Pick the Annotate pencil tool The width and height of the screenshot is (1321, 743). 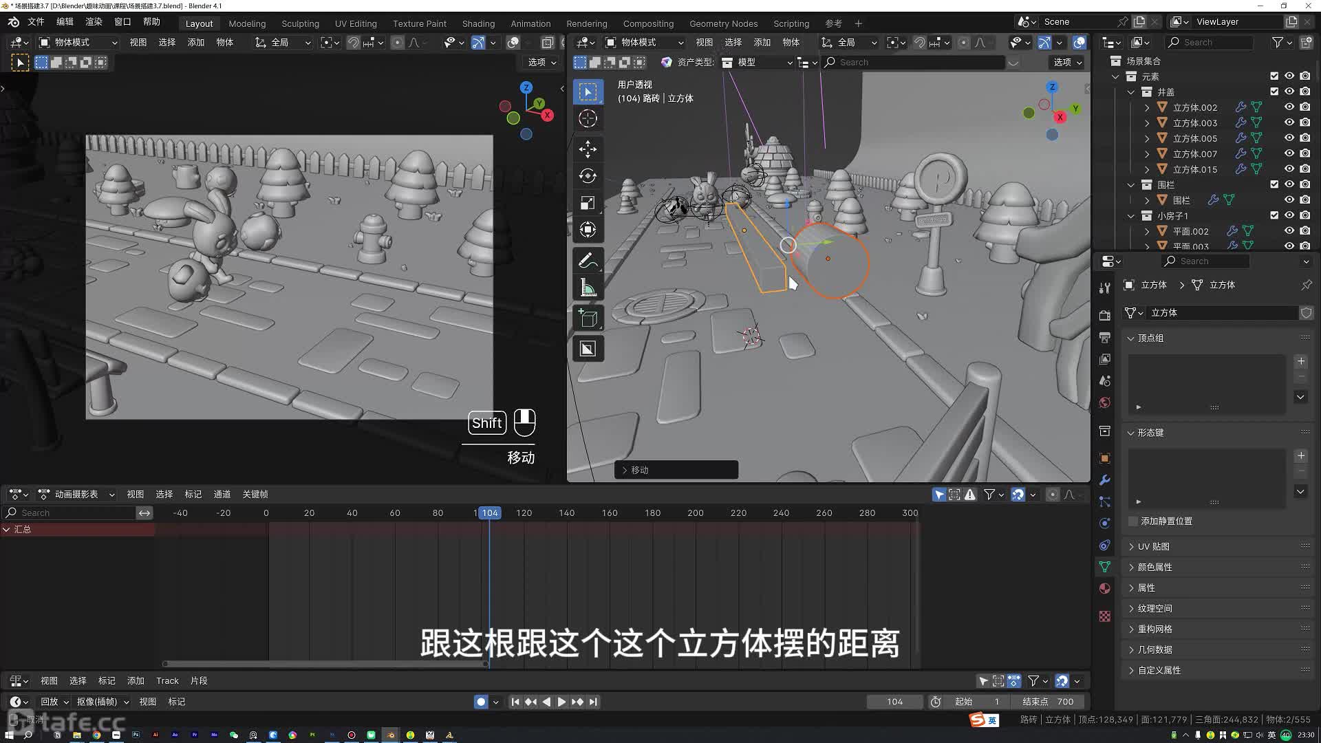[588, 261]
